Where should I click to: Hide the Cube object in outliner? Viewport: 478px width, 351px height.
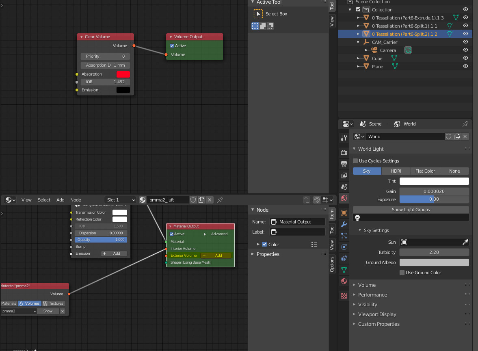tap(465, 58)
